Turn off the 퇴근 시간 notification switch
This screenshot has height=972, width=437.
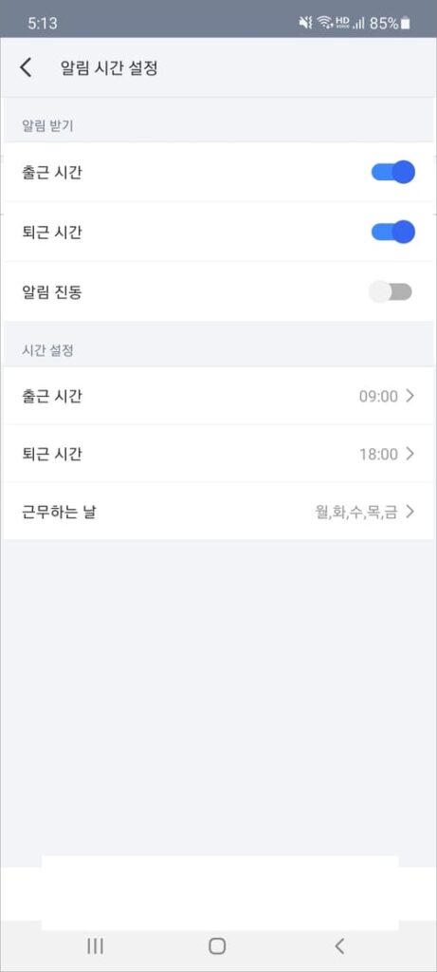(x=392, y=232)
